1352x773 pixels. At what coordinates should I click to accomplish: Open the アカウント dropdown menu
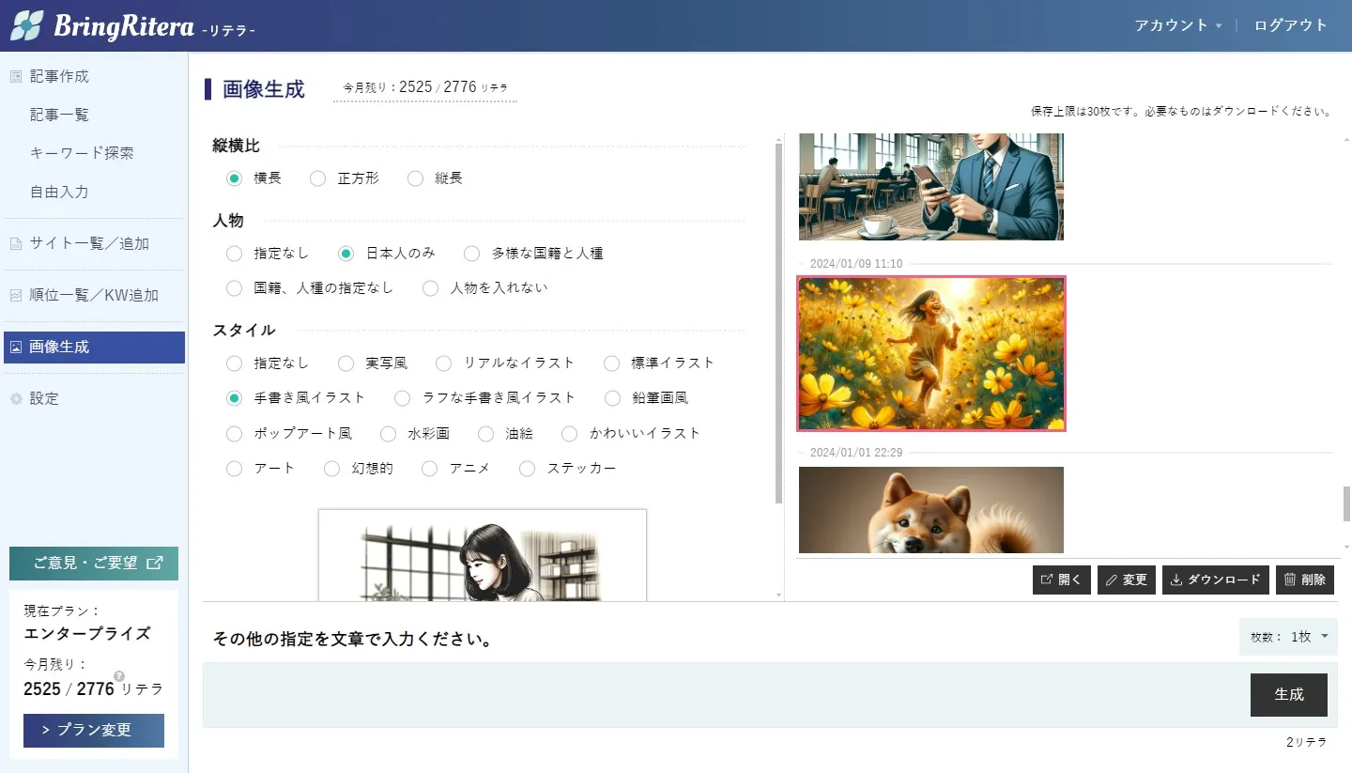tap(1178, 25)
